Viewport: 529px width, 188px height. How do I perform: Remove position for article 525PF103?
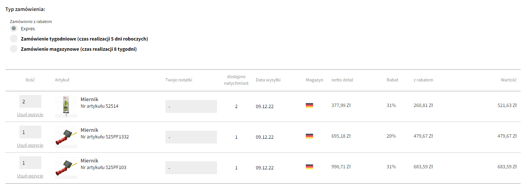(30, 176)
